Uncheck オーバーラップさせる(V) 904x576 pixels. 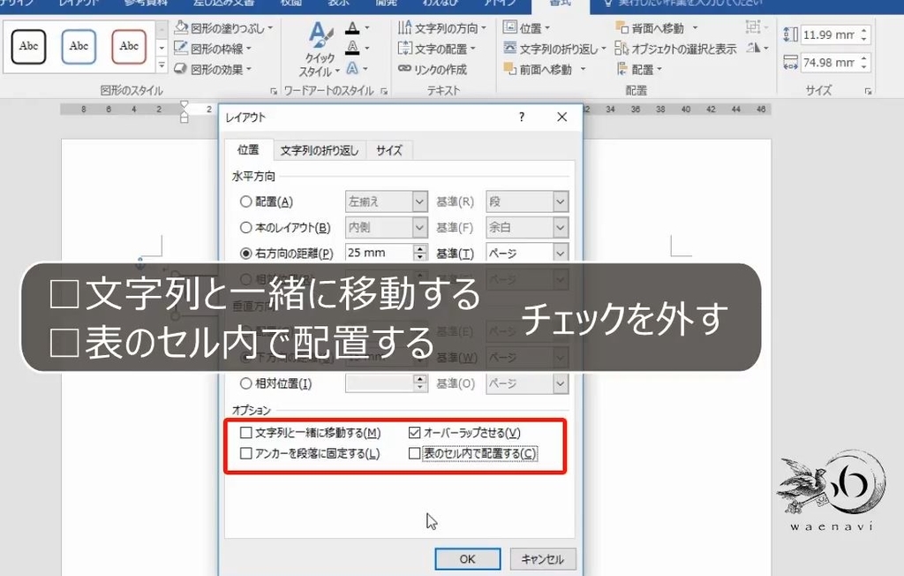point(414,432)
